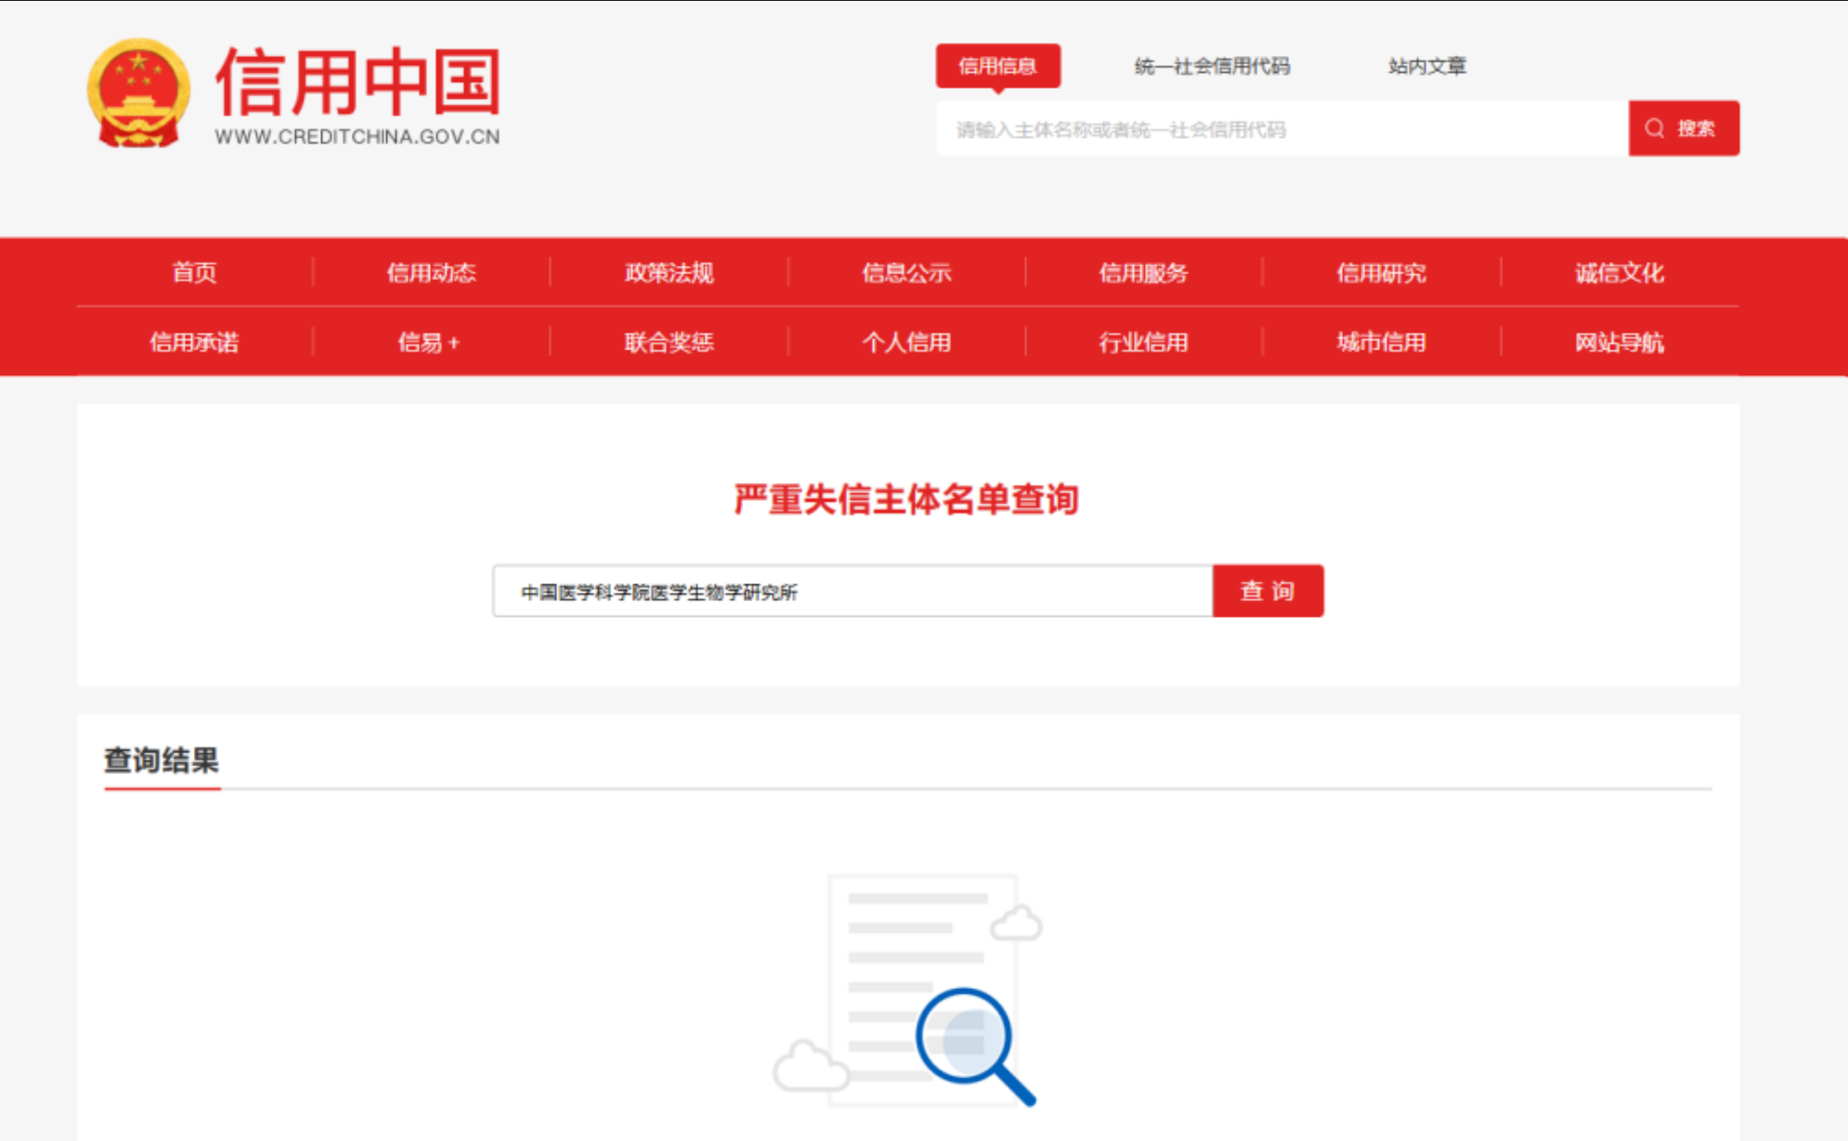Click the WWW.CREDITCHINA.GOV.CN site address text

click(358, 137)
